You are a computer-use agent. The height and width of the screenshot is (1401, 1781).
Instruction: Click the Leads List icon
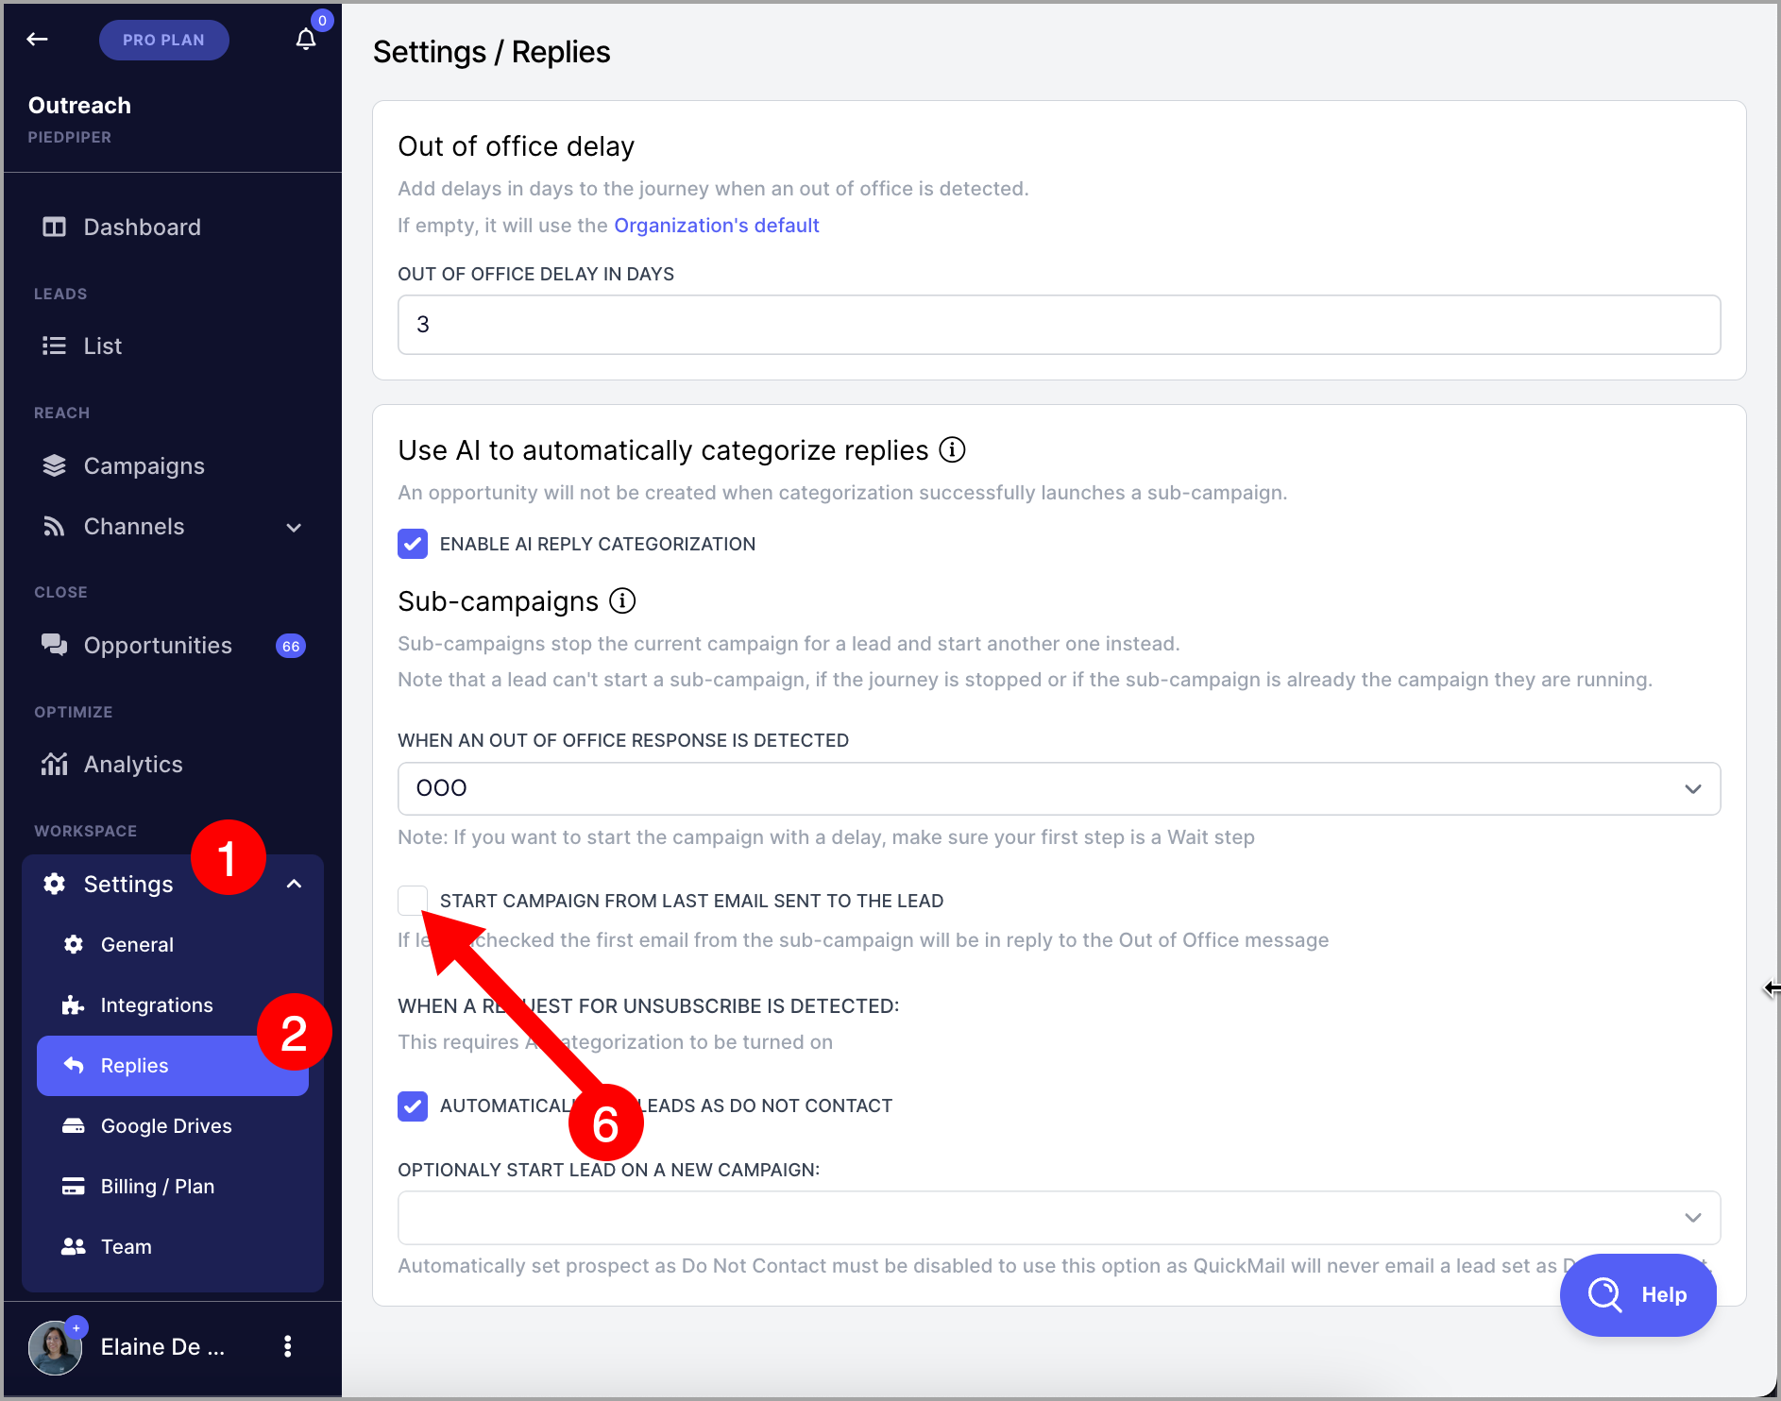54,346
